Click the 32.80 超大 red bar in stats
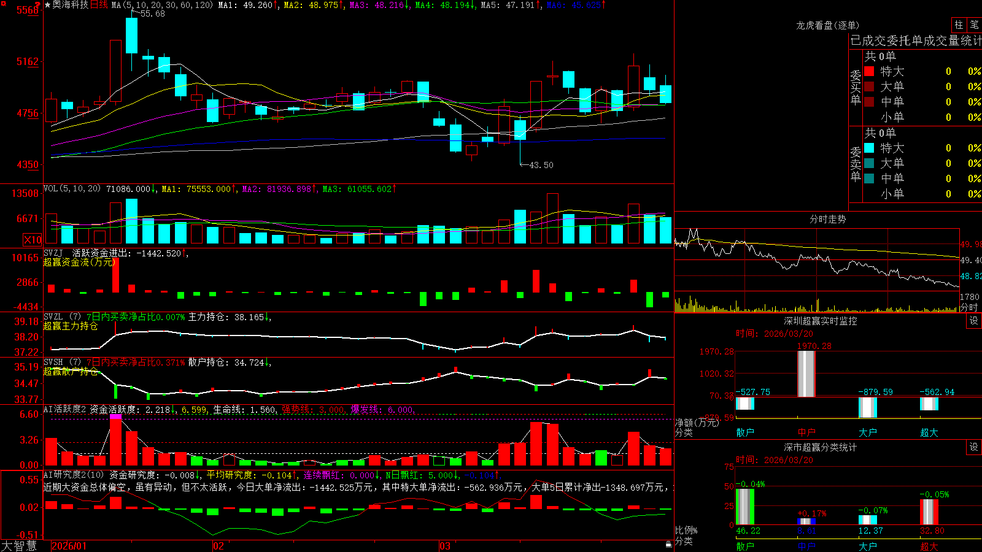The height and width of the screenshot is (552, 982). 929,512
